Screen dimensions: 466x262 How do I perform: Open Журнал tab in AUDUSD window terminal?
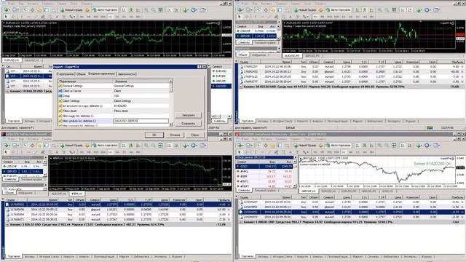tap(411, 122)
